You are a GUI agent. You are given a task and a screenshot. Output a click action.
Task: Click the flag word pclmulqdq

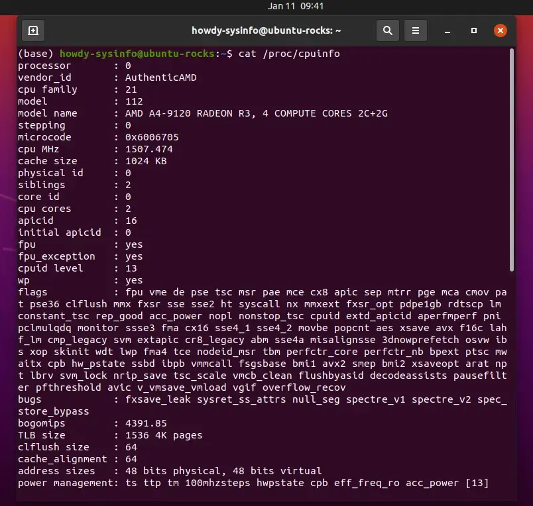[44, 328]
